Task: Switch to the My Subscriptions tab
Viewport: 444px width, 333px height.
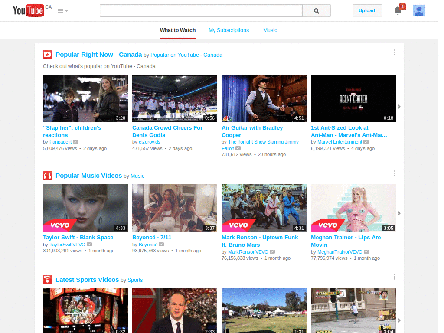Action: pos(229,30)
